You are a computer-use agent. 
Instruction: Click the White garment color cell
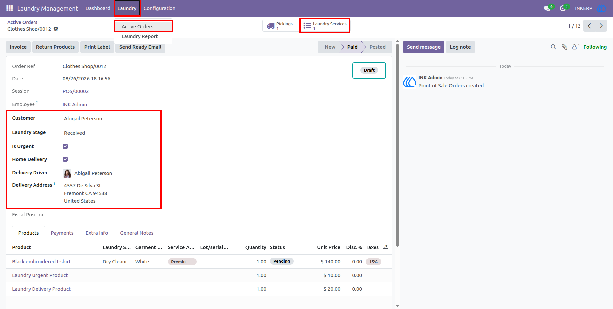click(x=142, y=262)
